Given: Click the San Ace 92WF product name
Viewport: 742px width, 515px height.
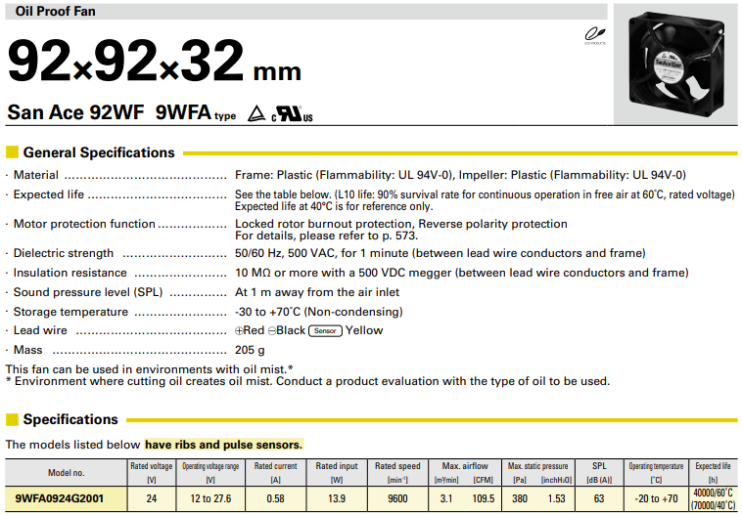Looking at the screenshot, I should coord(75,113).
